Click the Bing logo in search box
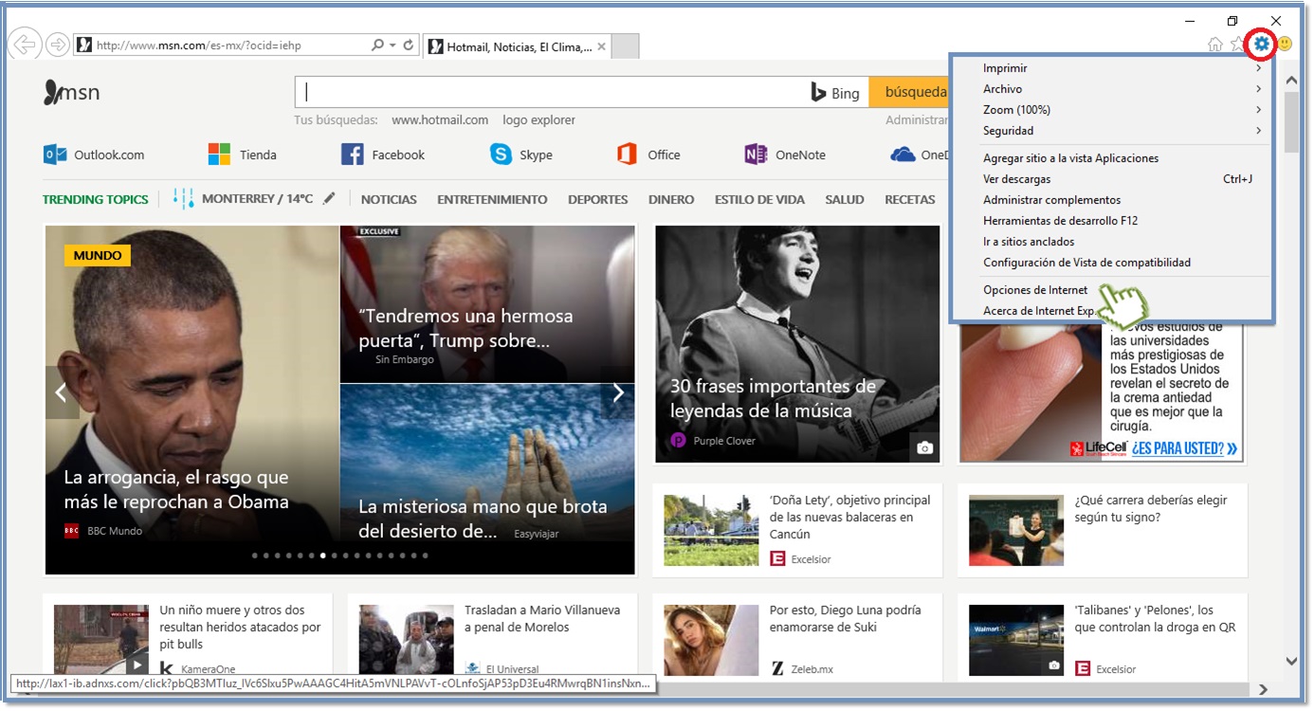This screenshot has height=711, width=1314. click(834, 93)
